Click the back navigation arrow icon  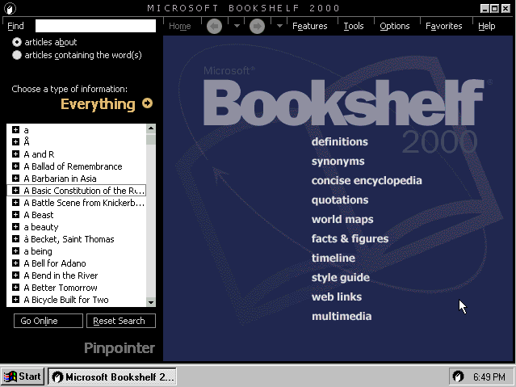[215, 26]
